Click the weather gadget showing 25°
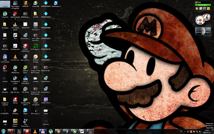This screenshot has height=134, width=214. click(203, 31)
